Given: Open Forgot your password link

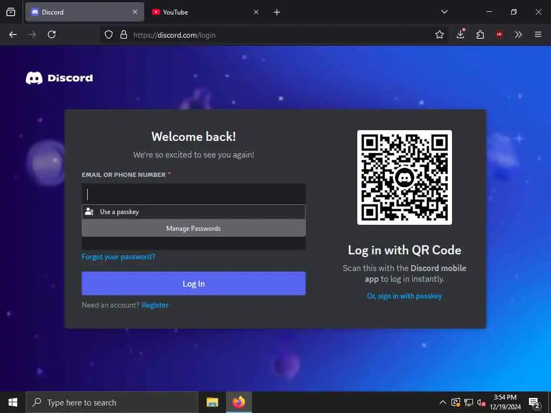Looking at the screenshot, I should 118,257.
